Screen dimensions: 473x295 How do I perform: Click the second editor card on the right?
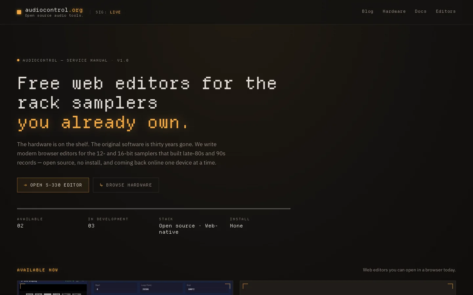pyautogui.click(x=348, y=288)
